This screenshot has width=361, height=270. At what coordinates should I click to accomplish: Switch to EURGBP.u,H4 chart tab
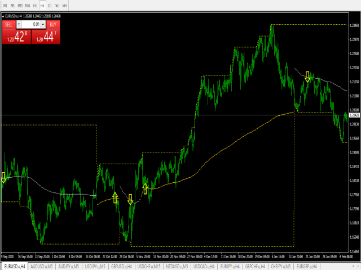306,266
